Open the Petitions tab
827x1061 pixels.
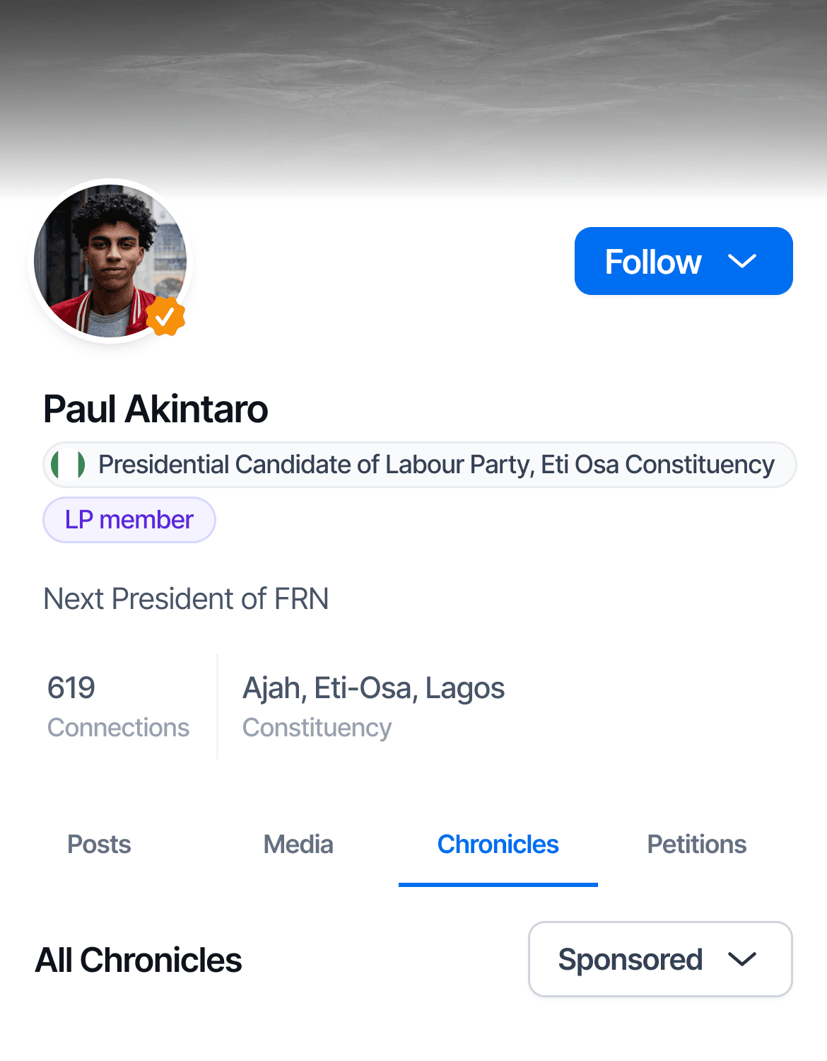click(697, 845)
